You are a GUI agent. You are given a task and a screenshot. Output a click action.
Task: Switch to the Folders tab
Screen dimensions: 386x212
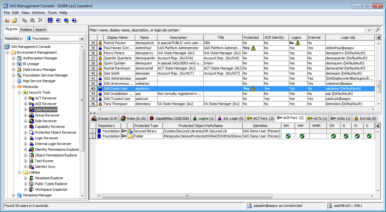click(x=26, y=30)
